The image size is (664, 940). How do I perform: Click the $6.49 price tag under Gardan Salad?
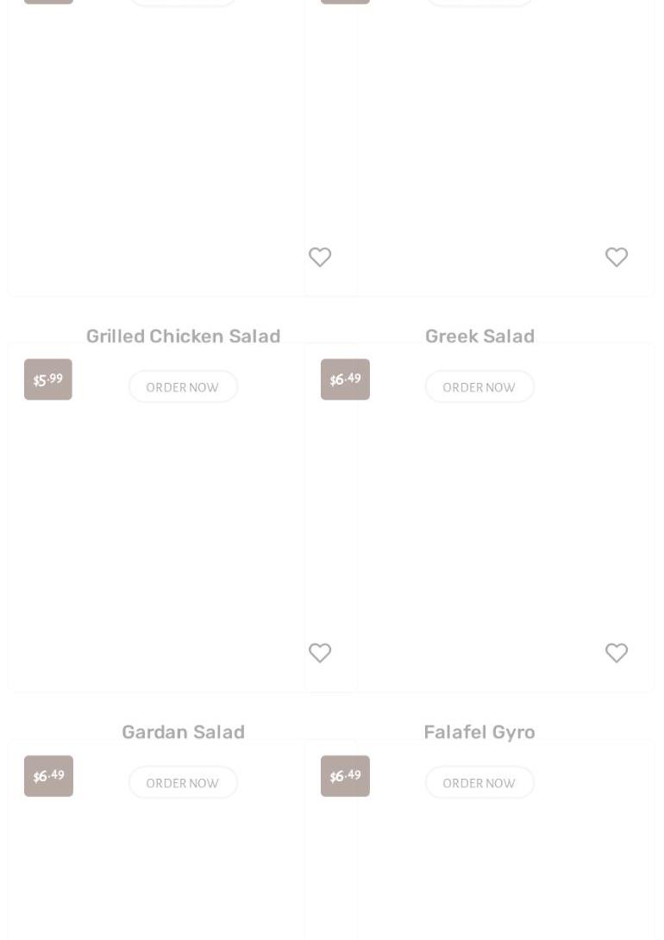pos(48,776)
